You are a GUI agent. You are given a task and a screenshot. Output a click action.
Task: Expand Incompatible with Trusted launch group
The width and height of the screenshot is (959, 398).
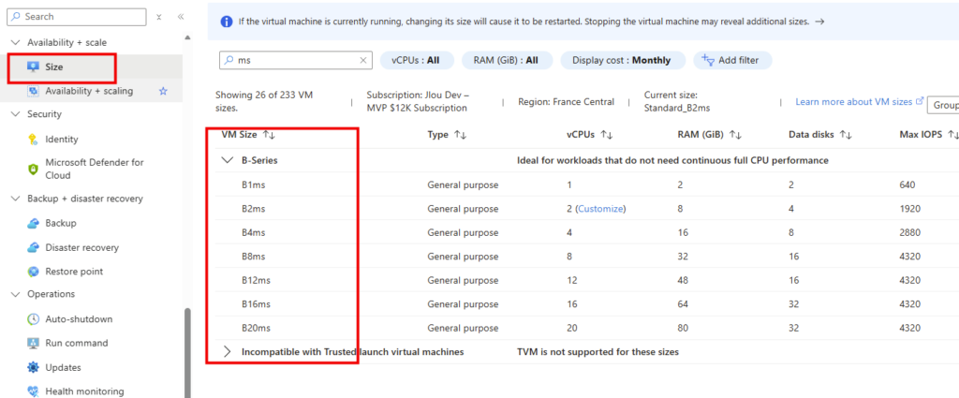click(229, 351)
